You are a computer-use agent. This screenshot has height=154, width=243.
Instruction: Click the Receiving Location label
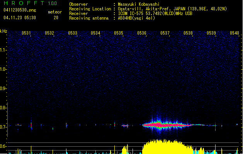click(x=90, y=9)
